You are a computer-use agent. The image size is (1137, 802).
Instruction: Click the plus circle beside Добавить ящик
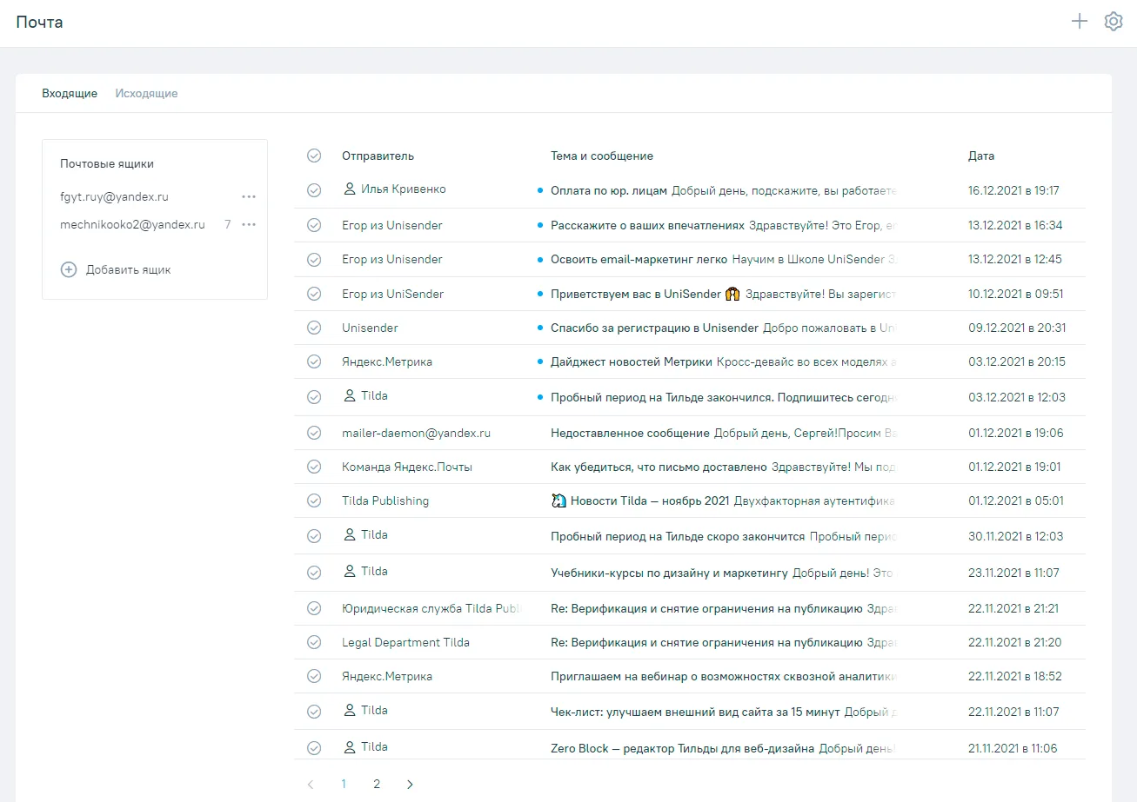click(68, 269)
